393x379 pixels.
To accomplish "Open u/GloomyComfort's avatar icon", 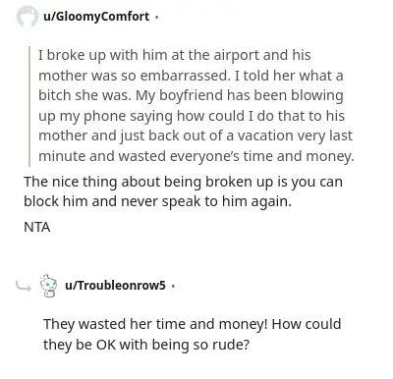I will pos(27,17).
